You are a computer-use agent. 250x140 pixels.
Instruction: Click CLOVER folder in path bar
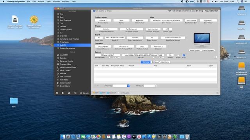point(111,93)
